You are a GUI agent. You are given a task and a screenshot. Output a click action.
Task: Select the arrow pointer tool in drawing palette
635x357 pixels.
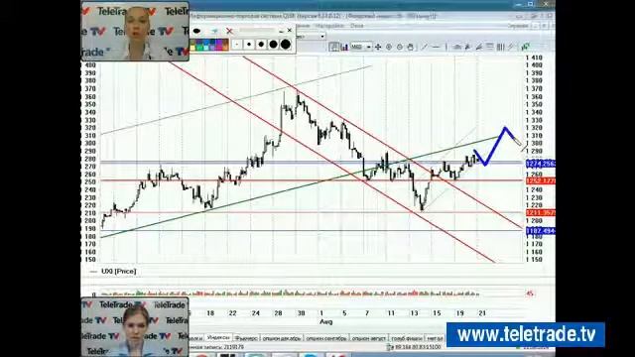(214, 31)
